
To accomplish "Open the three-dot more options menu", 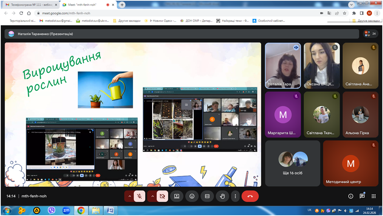I will 235,196.
